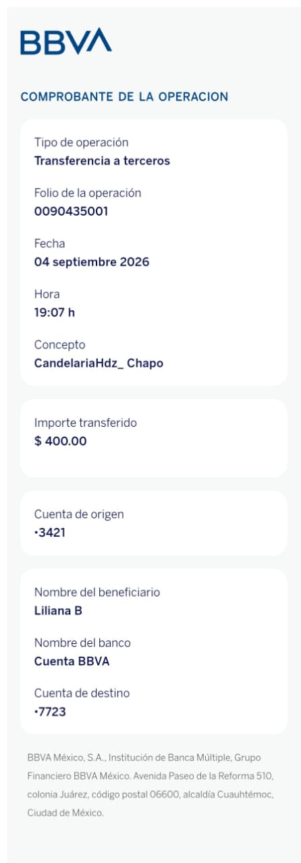The height and width of the screenshot is (863, 301).
Task: Click the Nombre del banco label
Action: [82, 643]
